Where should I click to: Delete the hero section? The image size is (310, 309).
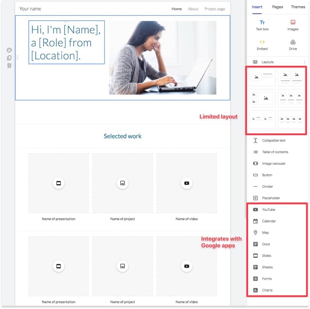click(x=9, y=65)
